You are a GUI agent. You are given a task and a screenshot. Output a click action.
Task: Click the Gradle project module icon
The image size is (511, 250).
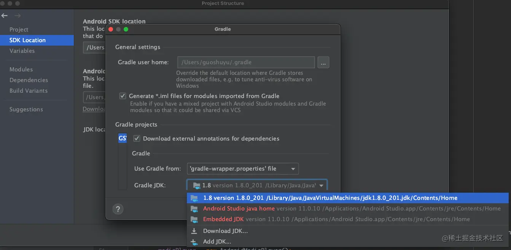pos(123,138)
